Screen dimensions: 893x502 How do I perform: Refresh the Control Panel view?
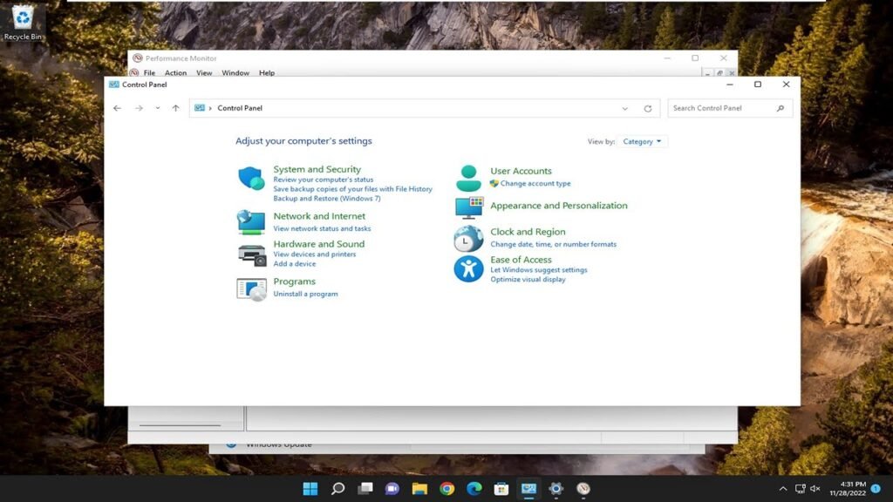click(647, 109)
